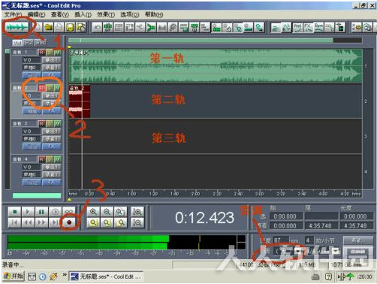377x284 pixels.
Task: Open the key dropdown in tempo panel
Action: 298,251
